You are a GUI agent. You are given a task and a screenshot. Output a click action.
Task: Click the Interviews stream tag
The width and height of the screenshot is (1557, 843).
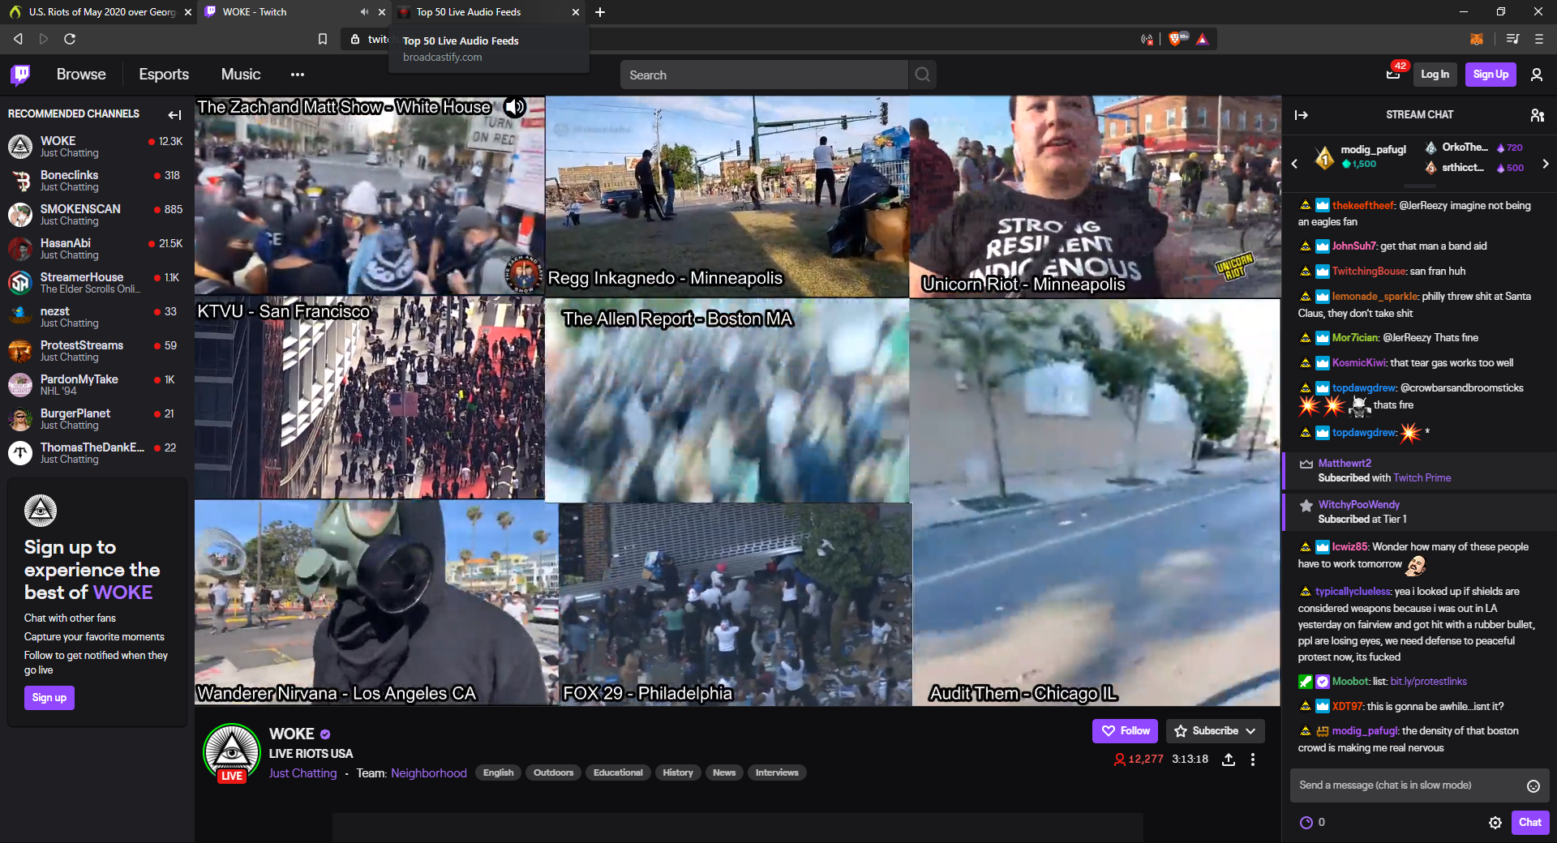click(777, 772)
